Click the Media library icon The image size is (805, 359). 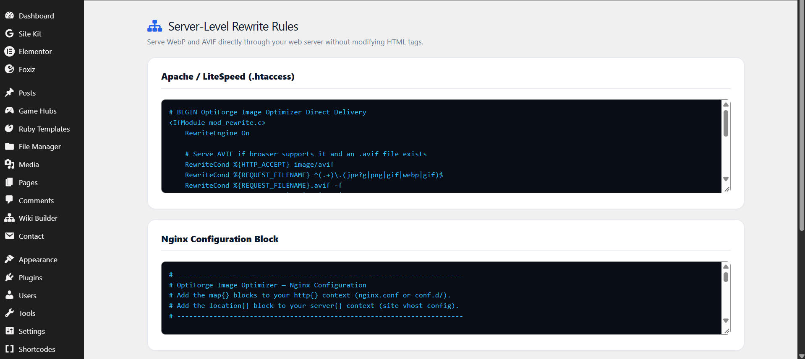(x=9, y=164)
